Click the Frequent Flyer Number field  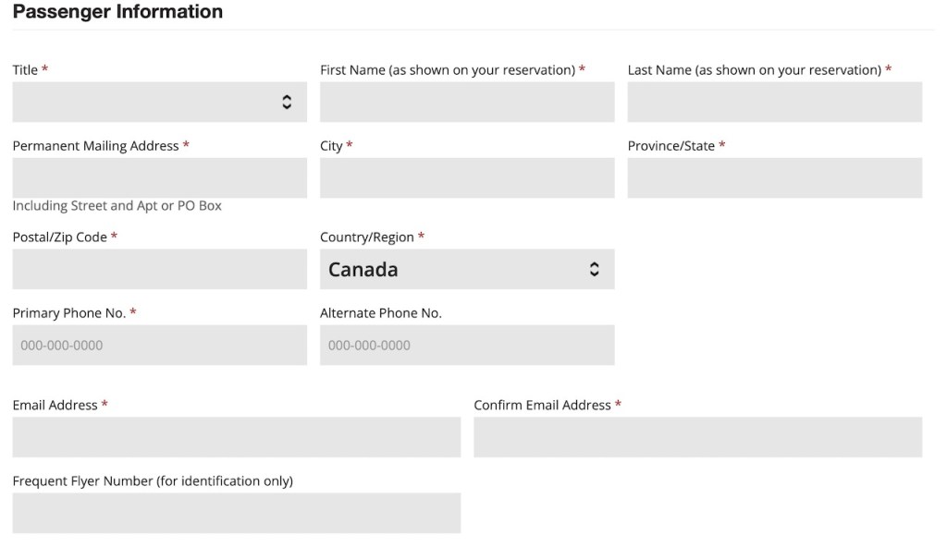click(236, 513)
